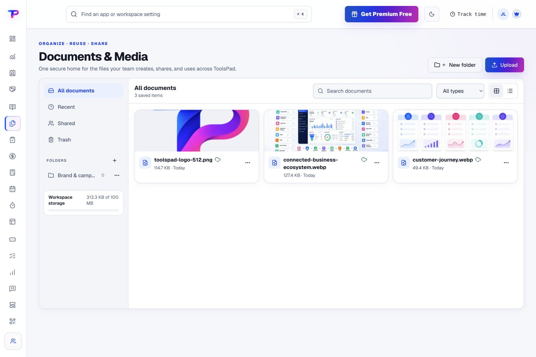Click the crown premium badge icon
The height and width of the screenshot is (357, 536).
click(516, 14)
